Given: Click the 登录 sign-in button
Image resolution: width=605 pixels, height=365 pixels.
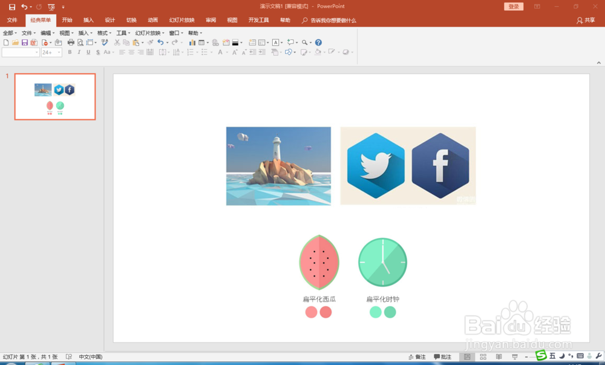Looking at the screenshot, I should pos(514,7).
